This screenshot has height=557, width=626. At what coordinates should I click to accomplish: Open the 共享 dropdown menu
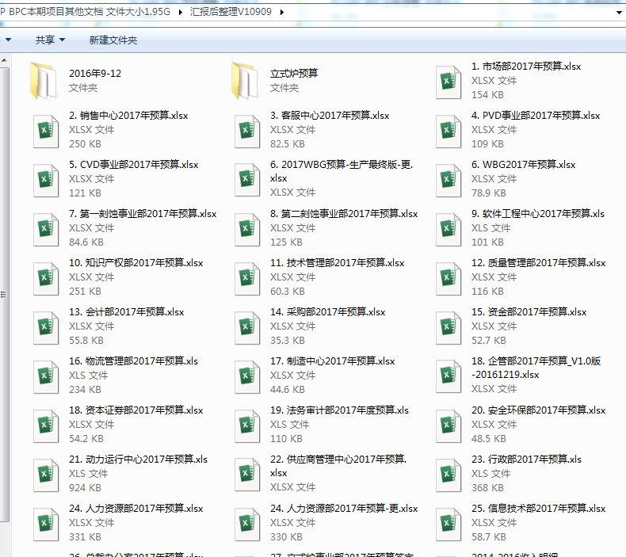click(50, 40)
